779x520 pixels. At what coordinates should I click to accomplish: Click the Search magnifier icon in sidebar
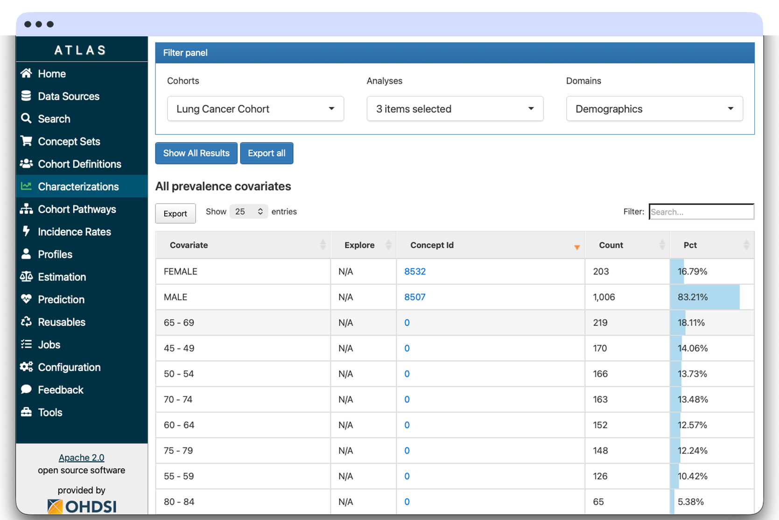(26, 118)
